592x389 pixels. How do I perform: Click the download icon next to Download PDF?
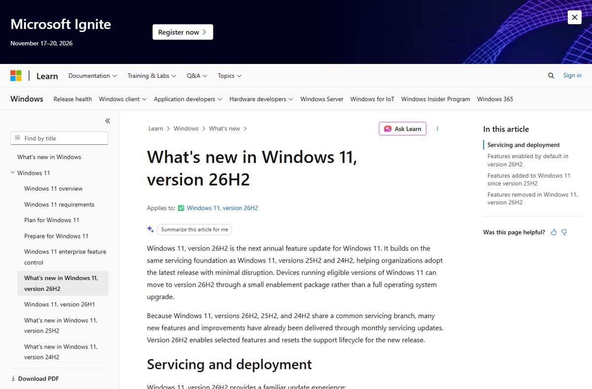click(13, 379)
